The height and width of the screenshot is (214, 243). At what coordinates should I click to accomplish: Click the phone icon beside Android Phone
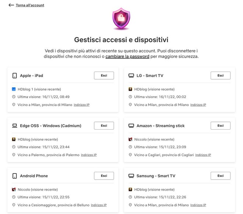[x=15, y=176]
